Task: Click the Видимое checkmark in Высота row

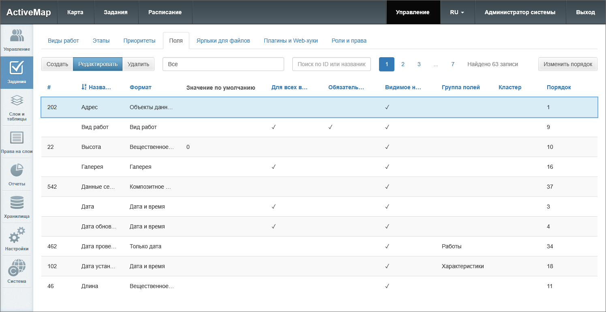Action: point(387,147)
